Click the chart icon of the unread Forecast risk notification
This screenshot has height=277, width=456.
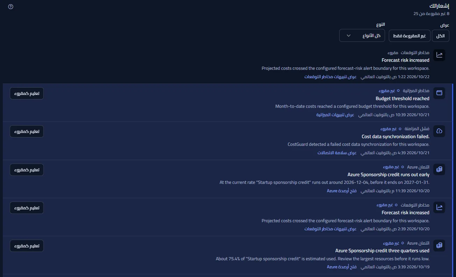click(439, 208)
